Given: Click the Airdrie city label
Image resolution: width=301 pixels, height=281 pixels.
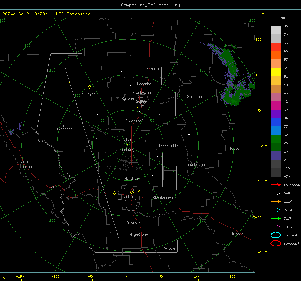Looking at the screenshot, I should point(132,178).
